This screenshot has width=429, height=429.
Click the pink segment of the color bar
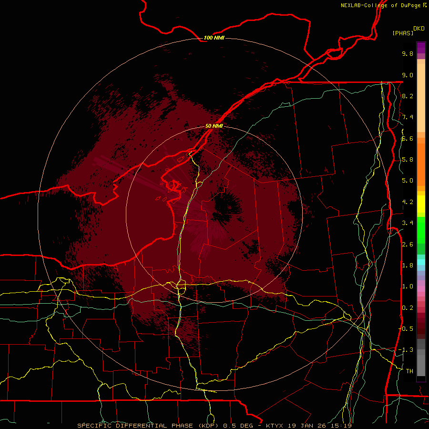421,289
